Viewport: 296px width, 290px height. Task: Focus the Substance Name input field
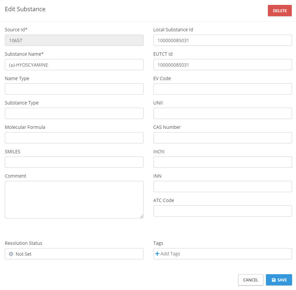[x=74, y=65]
